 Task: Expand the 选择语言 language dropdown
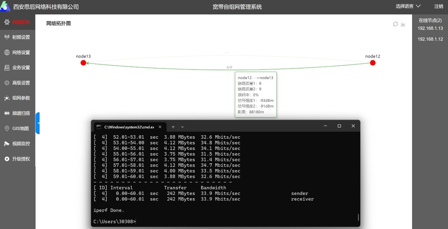[x=408, y=6]
